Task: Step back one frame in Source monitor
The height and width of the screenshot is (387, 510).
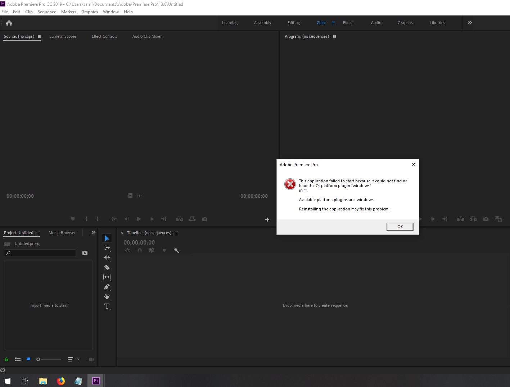Action: pos(126,219)
